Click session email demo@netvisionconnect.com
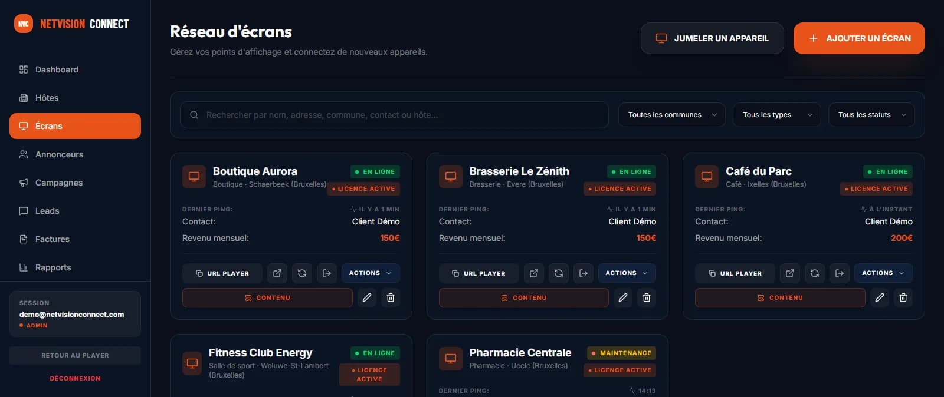Viewport: 944px width, 397px height. (71, 314)
